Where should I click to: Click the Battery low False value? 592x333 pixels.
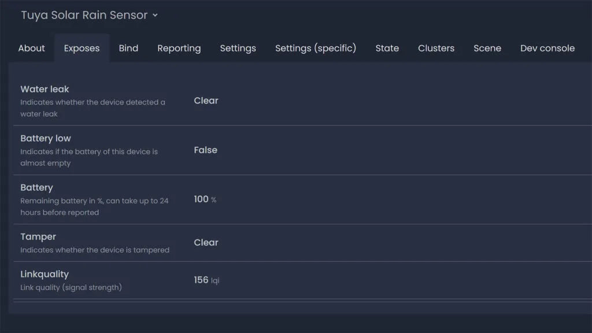coord(205,150)
